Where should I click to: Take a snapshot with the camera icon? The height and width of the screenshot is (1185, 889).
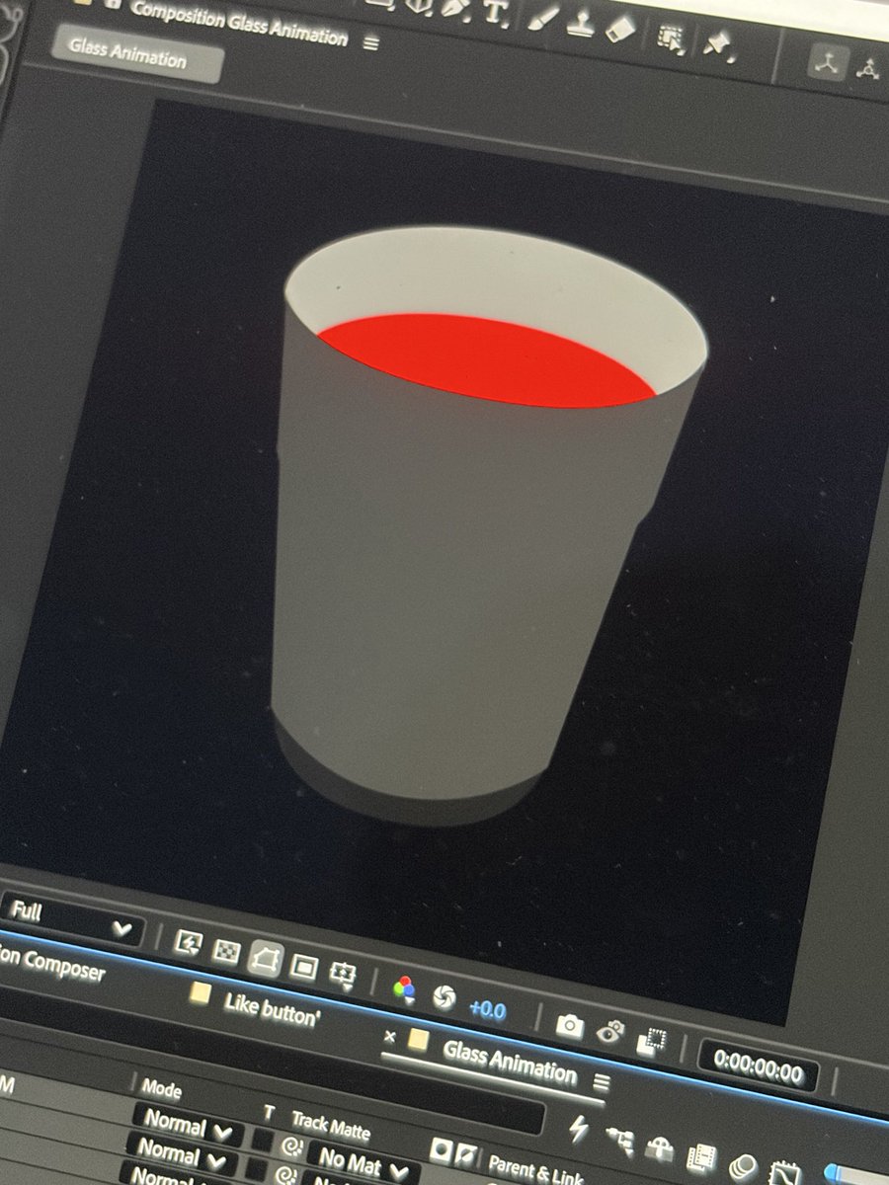[568, 1025]
